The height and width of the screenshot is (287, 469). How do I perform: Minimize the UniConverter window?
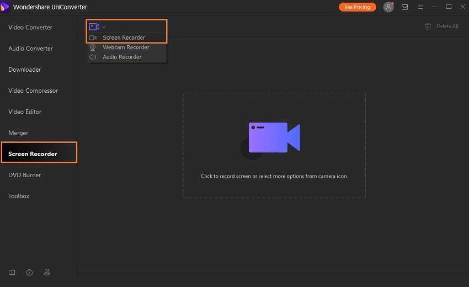click(435, 7)
